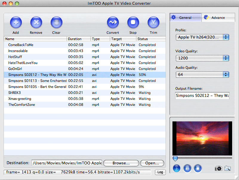Open the Video Quality dropdown
Viewport: 239px width, 180px height.
pyautogui.click(x=202, y=58)
